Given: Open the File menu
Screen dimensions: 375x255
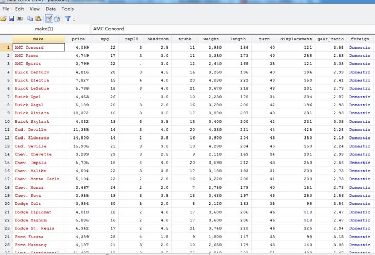Looking at the screenshot, I should pyautogui.click(x=6, y=9).
